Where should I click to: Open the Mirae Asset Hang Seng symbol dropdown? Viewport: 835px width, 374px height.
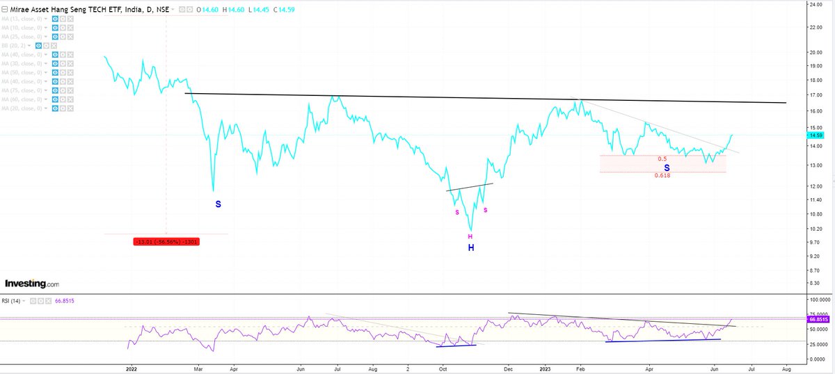coord(173,10)
